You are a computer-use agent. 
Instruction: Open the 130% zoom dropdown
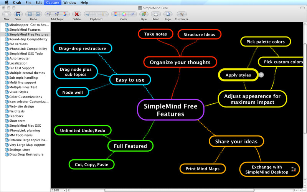pos(59,190)
